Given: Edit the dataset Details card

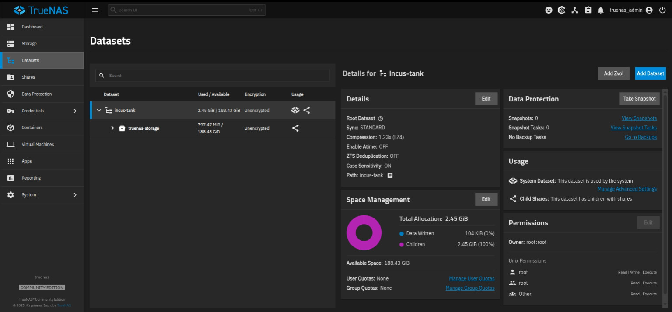Looking at the screenshot, I should tap(486, 99).
